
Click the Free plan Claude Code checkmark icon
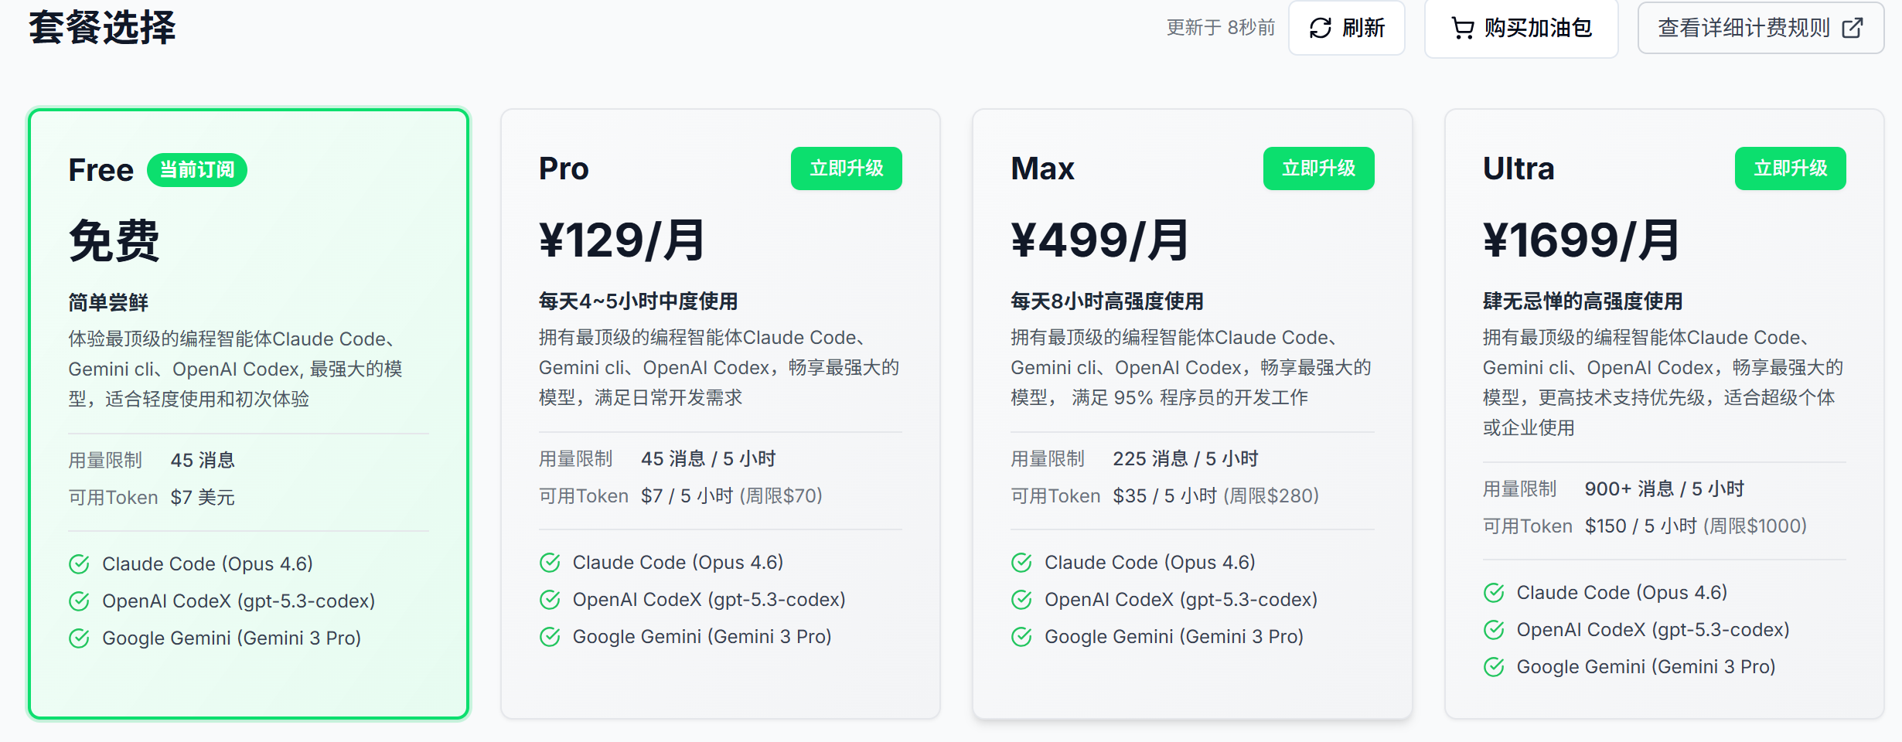coord(79,564)
